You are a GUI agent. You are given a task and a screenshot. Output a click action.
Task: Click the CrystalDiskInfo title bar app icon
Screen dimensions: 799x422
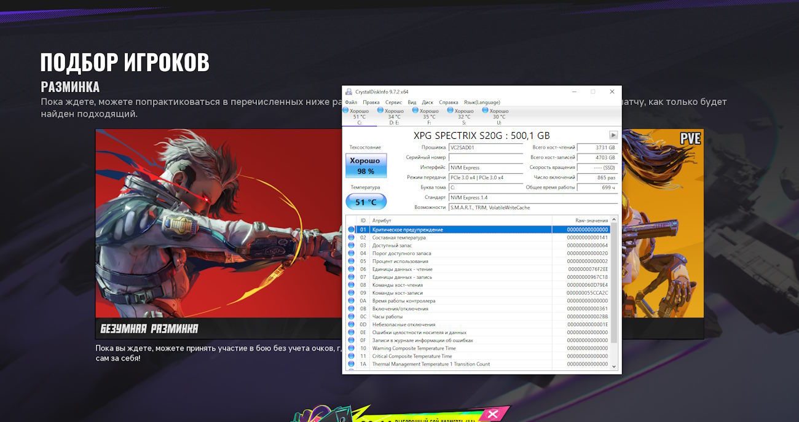[x=349, y=92]
